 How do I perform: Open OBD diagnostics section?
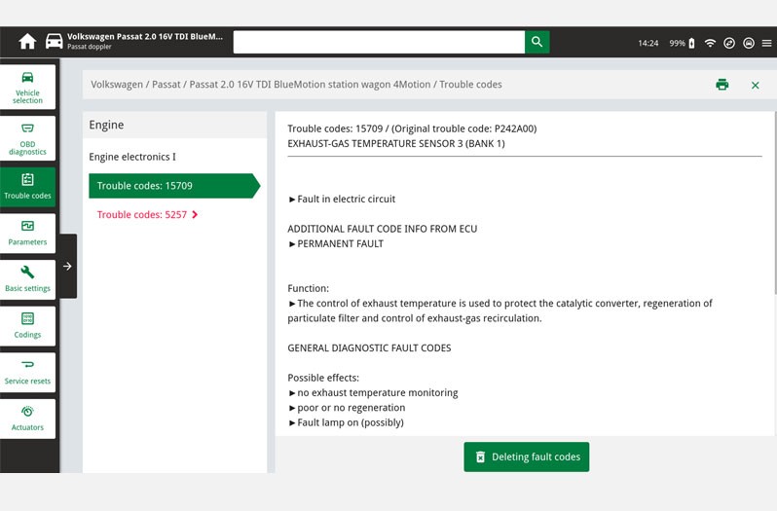tap(27, 138)
